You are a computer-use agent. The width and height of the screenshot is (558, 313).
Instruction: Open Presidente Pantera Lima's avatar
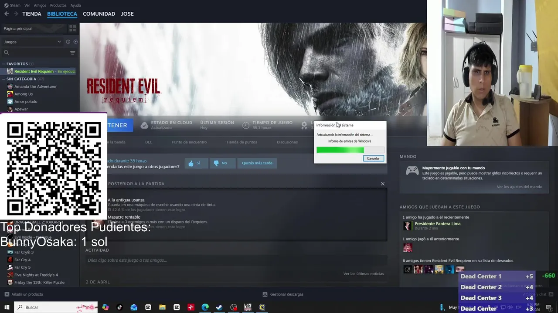pyautogui.click(x=407, y=226)
